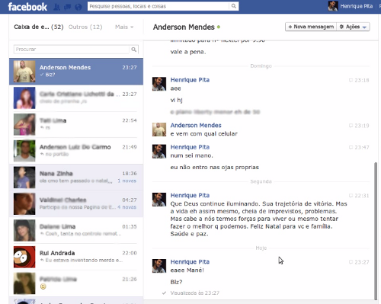Image resolution: width=381 pixels, height=304 pixels.
Task: Click Nana Zinha avatar thumbnail
Action: (24, 178)
